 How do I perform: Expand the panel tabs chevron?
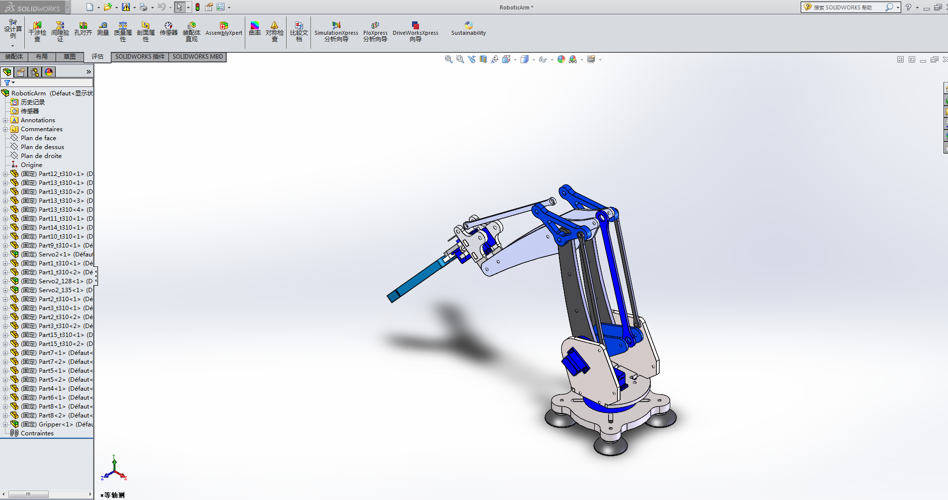tap(89, 72)
